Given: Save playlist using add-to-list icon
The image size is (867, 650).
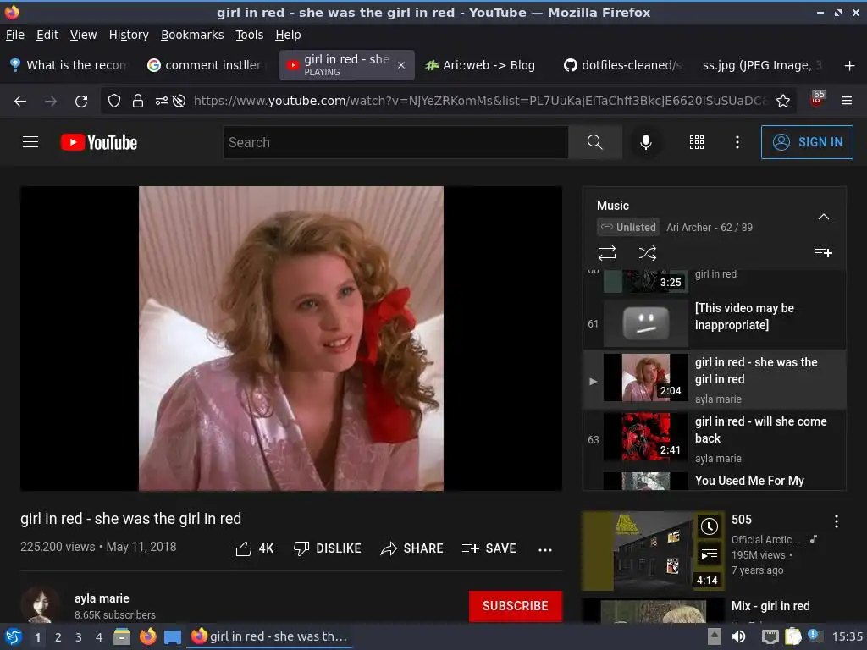Looking at the screenshot, I should [823, 253].
